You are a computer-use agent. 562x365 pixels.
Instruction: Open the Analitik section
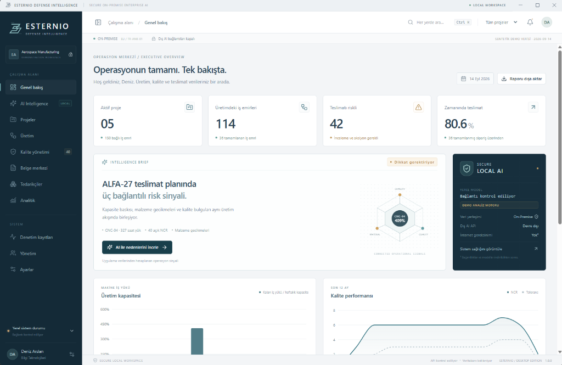(41, 200)
